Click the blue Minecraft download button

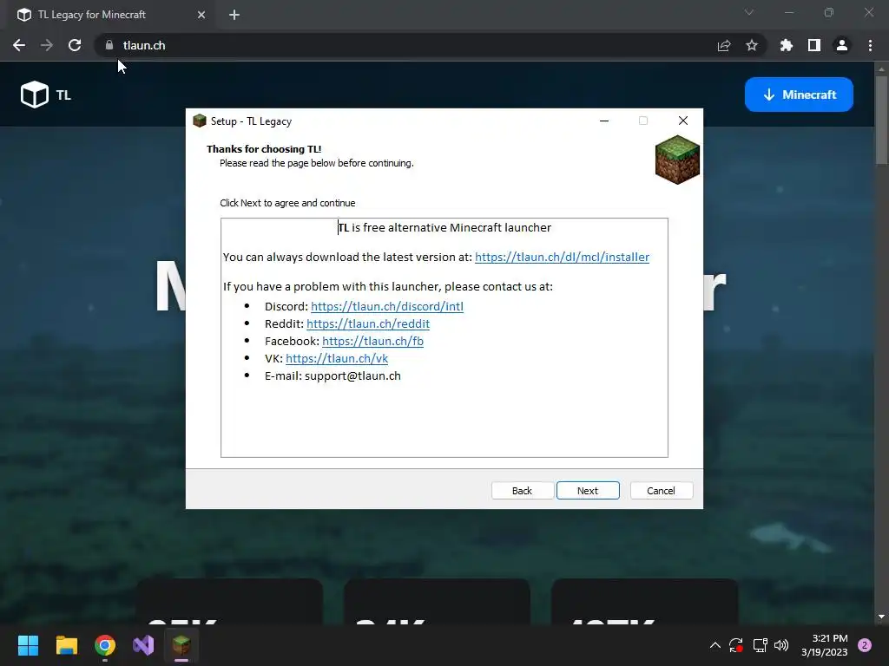799,95
